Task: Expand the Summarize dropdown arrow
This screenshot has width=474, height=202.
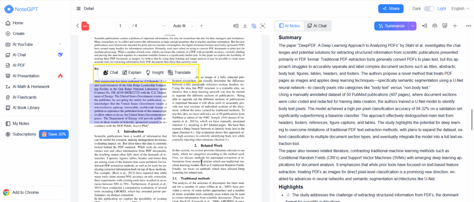Action: (412, 26)
